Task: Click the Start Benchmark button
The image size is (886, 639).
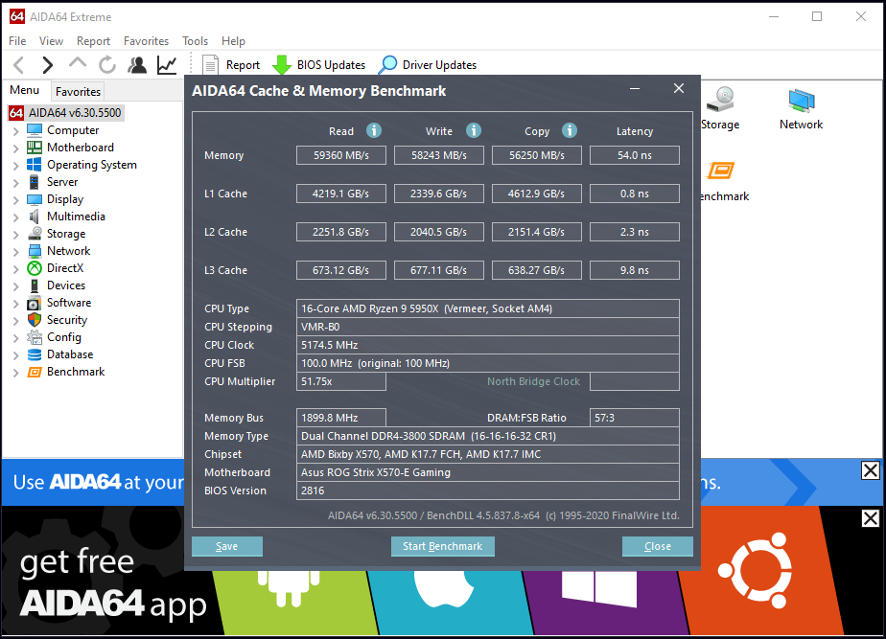Action: (442, 546)
